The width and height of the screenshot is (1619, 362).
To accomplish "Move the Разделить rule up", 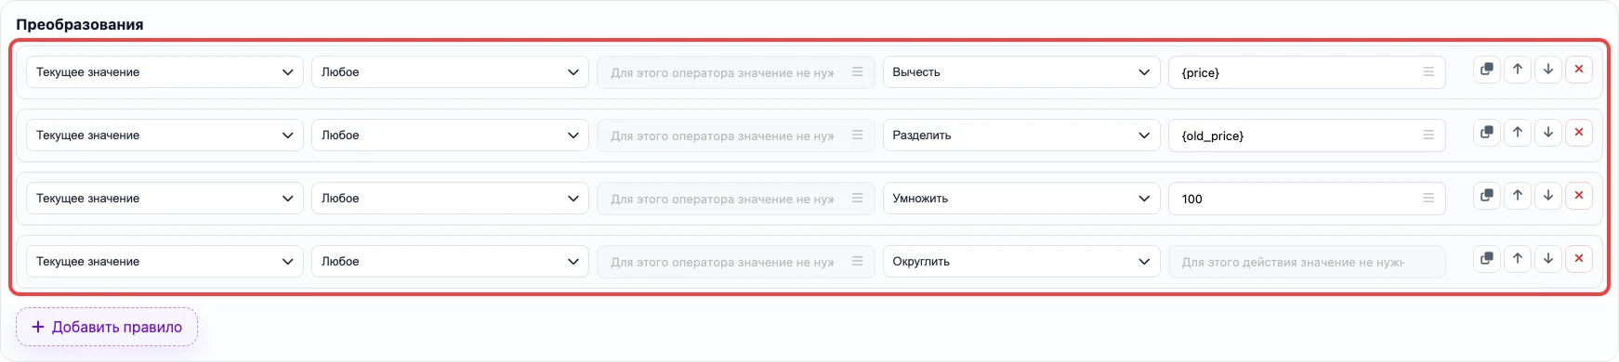I will (1518, 133).
